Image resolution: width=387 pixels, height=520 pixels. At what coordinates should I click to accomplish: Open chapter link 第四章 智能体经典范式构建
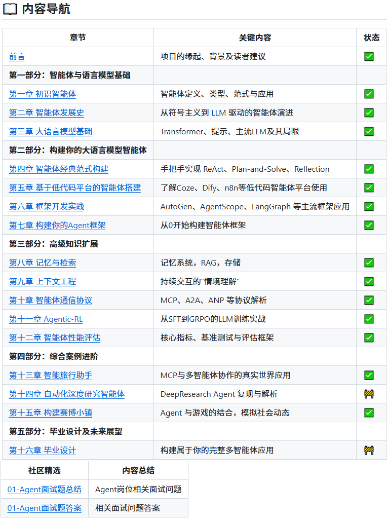pos(59,169)
